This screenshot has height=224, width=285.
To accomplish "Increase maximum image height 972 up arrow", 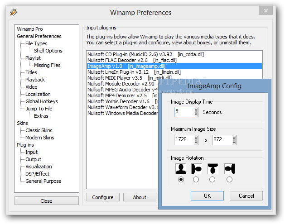I will click(234, 138).
